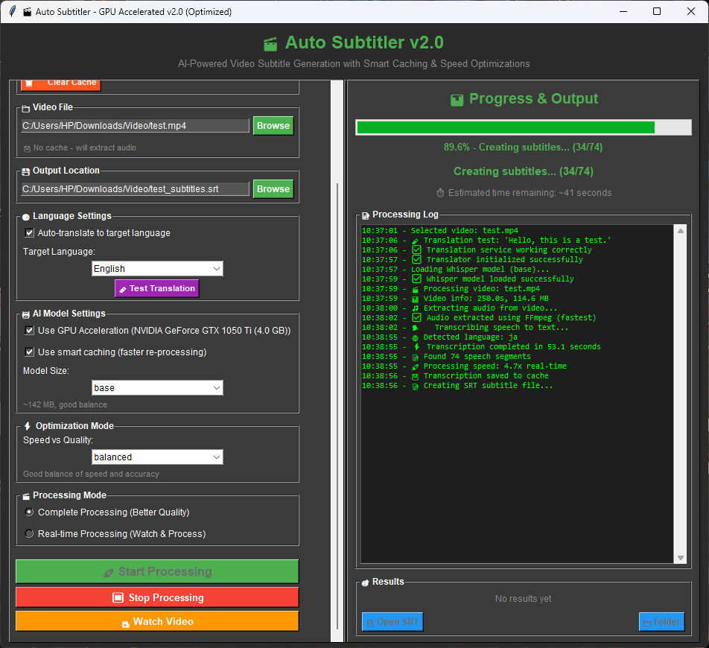709x648 pixels.
Task: Click the film icon on 'Video info: 250.0s' line
Action: pos(415,299)
